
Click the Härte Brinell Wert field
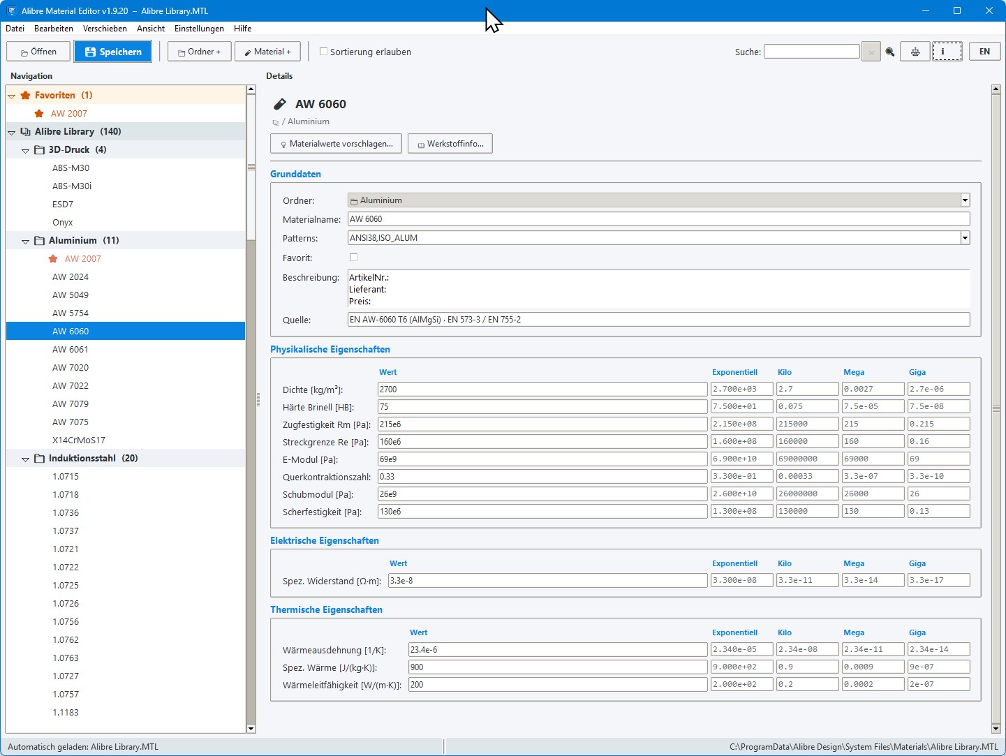(542, 407)
